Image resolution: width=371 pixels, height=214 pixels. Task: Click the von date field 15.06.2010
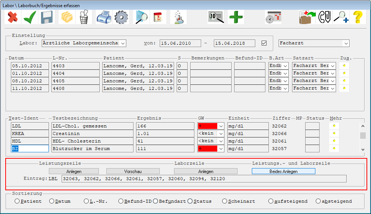click(x=180, y=43)
